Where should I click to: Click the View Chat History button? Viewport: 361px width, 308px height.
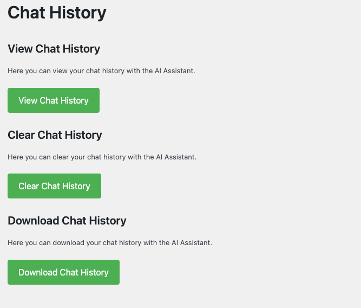pos(53,100)
